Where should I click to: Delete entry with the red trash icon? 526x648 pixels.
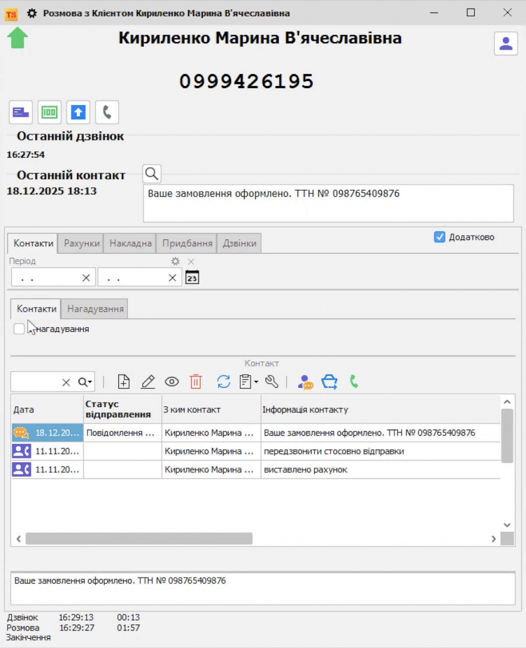[195, 381]
